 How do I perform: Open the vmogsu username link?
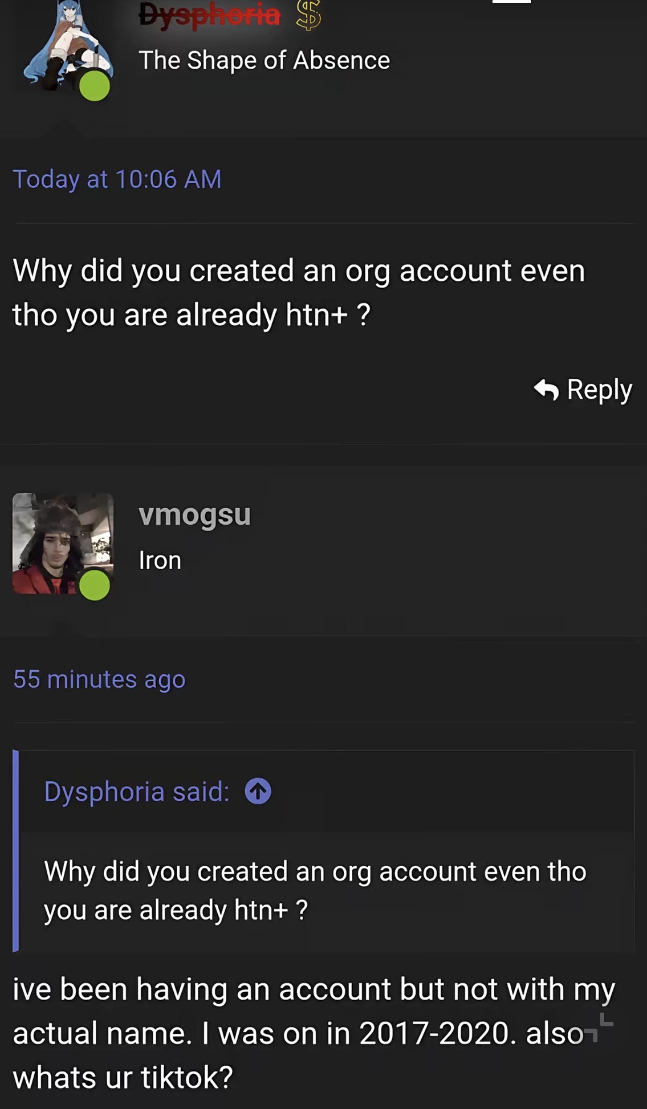pos(194,515)
